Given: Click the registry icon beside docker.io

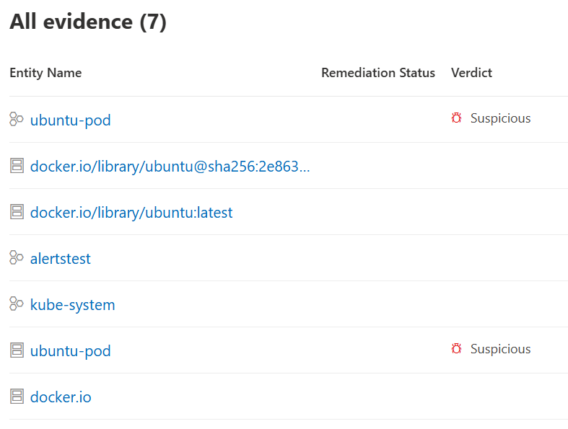Looking at the screenshot, I should 17,397.
